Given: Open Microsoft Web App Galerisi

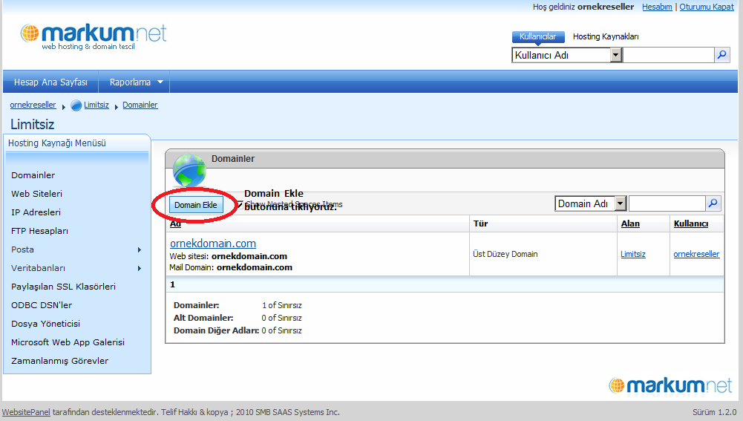Looking at the screenshot, I should pos(68,342).
